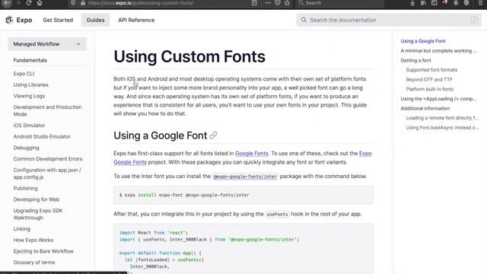
Task: Click the Using Custom Fonts page title
Action: 189,56
